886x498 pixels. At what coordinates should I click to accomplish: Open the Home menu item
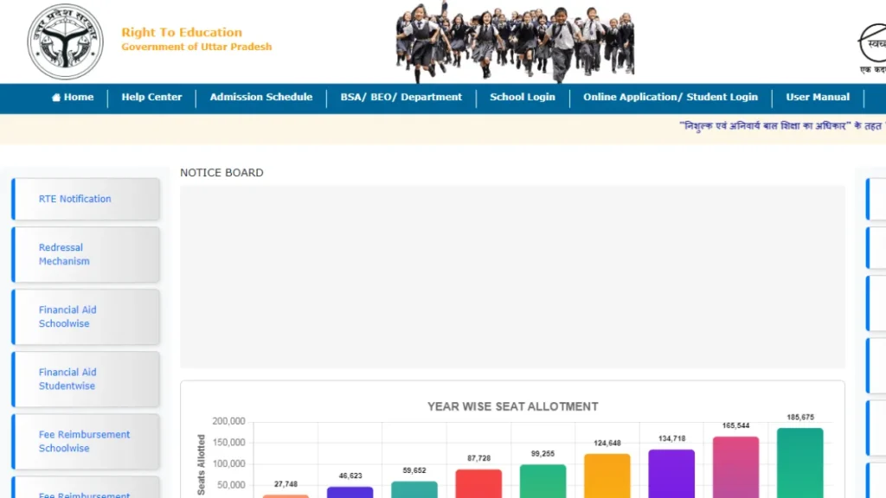pyautogui.click(x=76, y=98)
